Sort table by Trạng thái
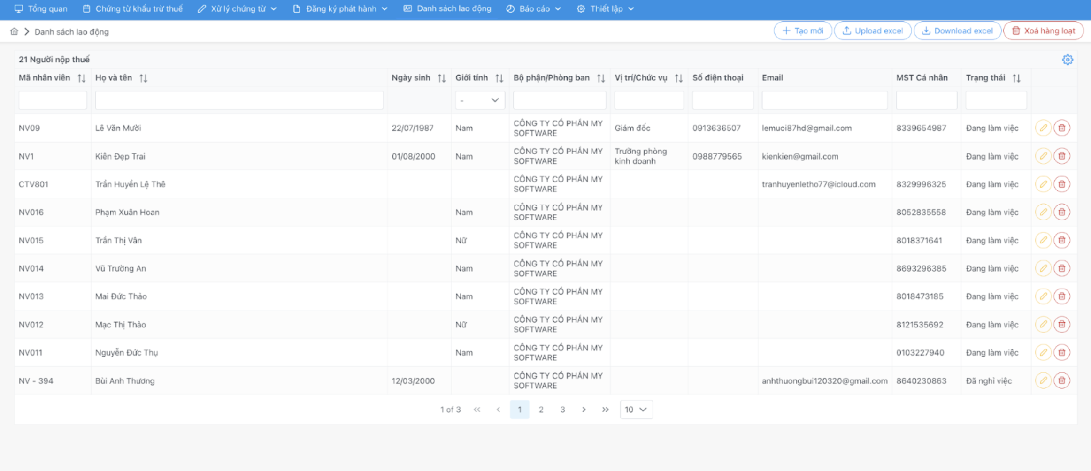 [1016, 78]
